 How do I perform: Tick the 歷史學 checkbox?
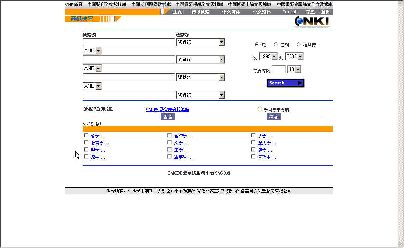[253, 142]
